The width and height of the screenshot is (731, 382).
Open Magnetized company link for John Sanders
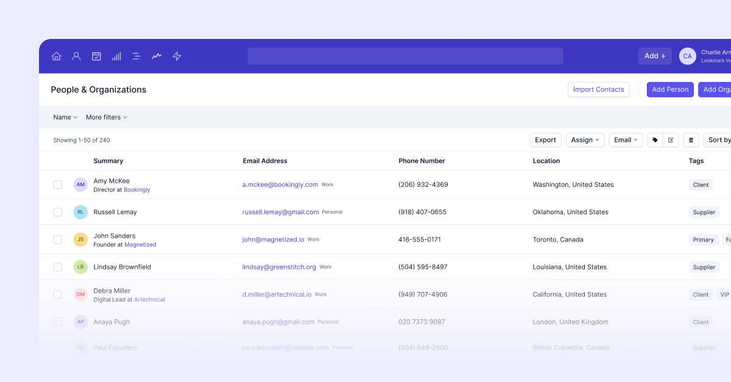140,244
